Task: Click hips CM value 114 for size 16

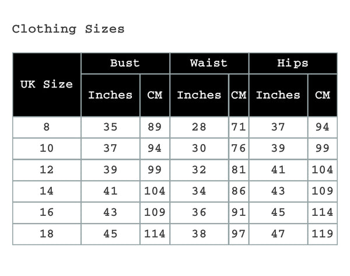Action: point(322,212)
